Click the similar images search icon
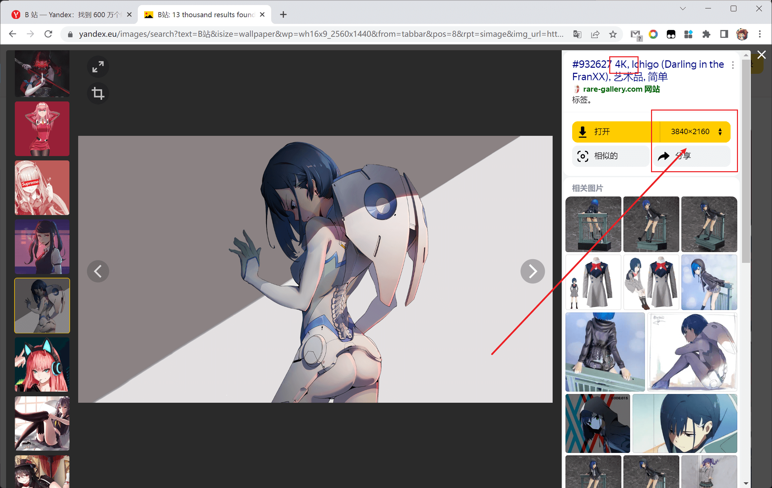The height and width of the screenshot is (488, 772). click(583, 156)
